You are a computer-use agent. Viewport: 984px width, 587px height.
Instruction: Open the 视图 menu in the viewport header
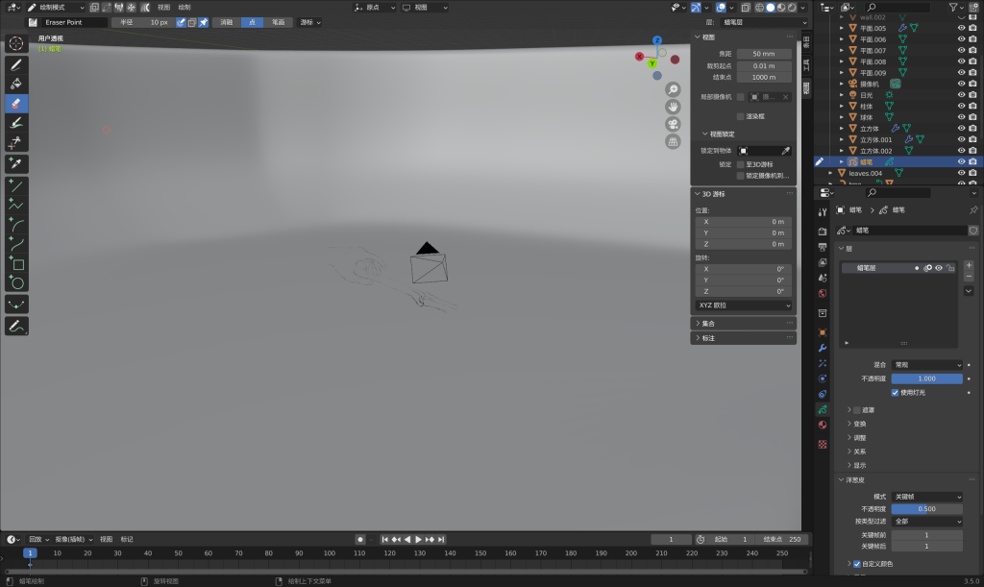click(163, 7)
